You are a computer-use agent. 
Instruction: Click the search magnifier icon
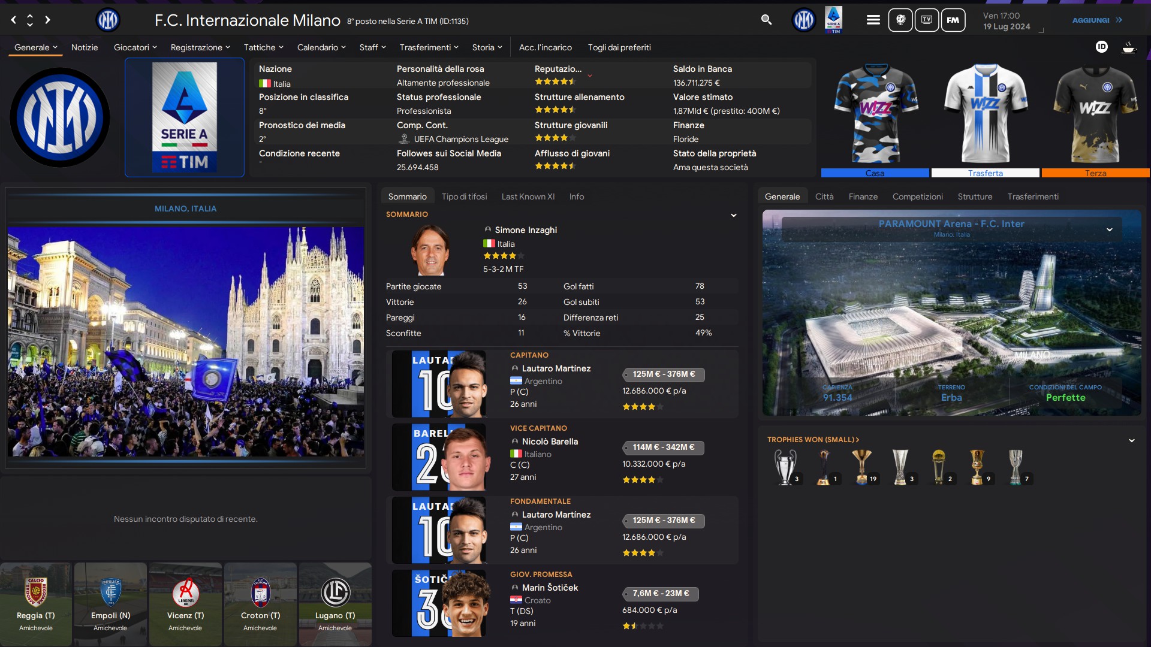coord(766,20)
